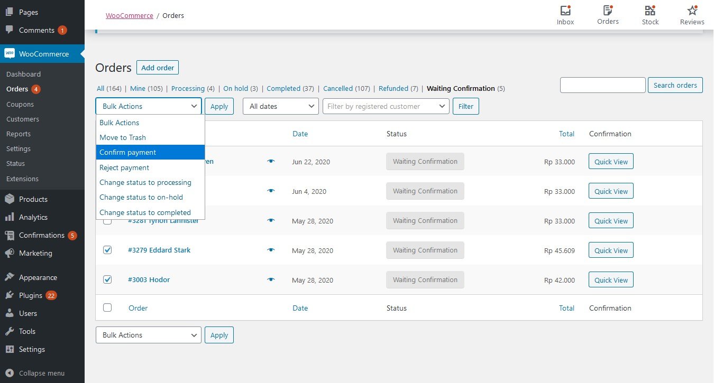The height and width of the screenshot is (383, 714).
Task: Click the Filter button
Action: coord(466,106)
